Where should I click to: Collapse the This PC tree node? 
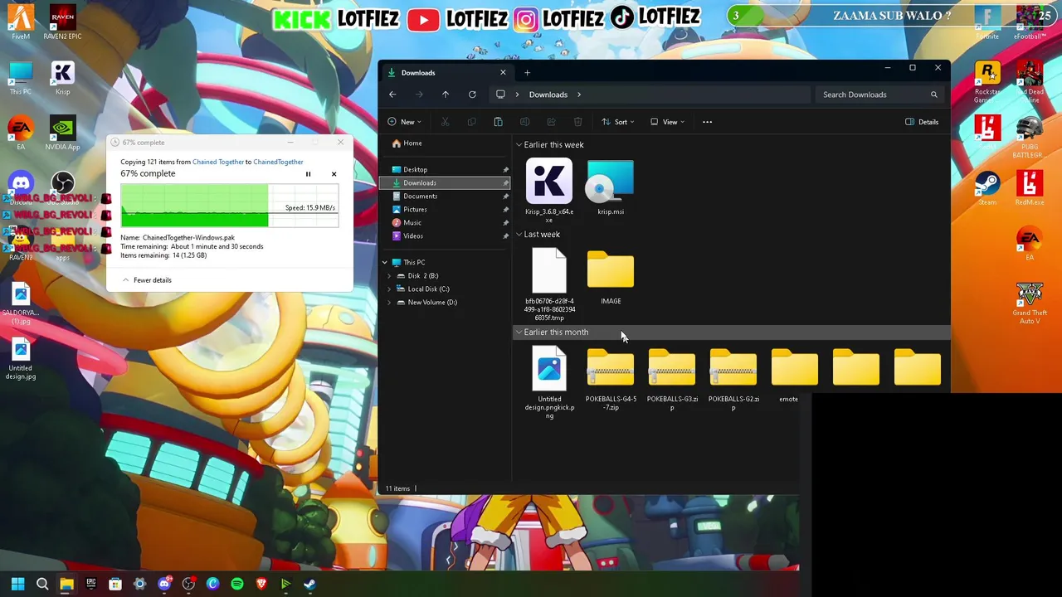tap(385, 263)
